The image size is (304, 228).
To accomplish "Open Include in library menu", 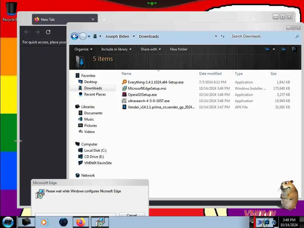I will [116, 49].
